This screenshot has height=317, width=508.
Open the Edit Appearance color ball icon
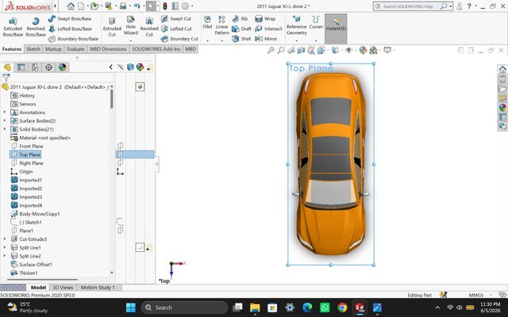[x=363, y=50]
